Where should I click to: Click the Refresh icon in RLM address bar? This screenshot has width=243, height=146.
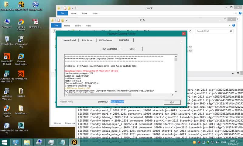pyautogui.click(x=190, y=31)
